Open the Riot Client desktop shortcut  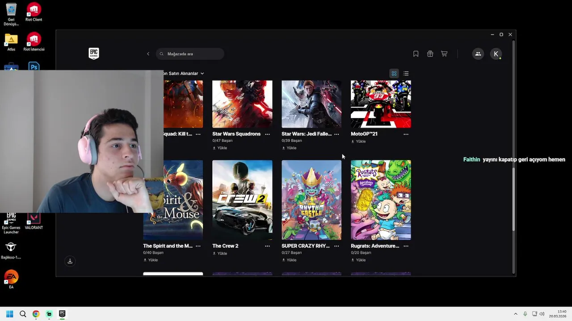point(34,12)
